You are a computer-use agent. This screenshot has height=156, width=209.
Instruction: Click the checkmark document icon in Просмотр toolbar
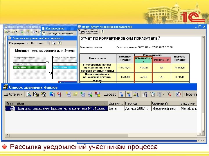pyautogui.click(x=35, y=32)
